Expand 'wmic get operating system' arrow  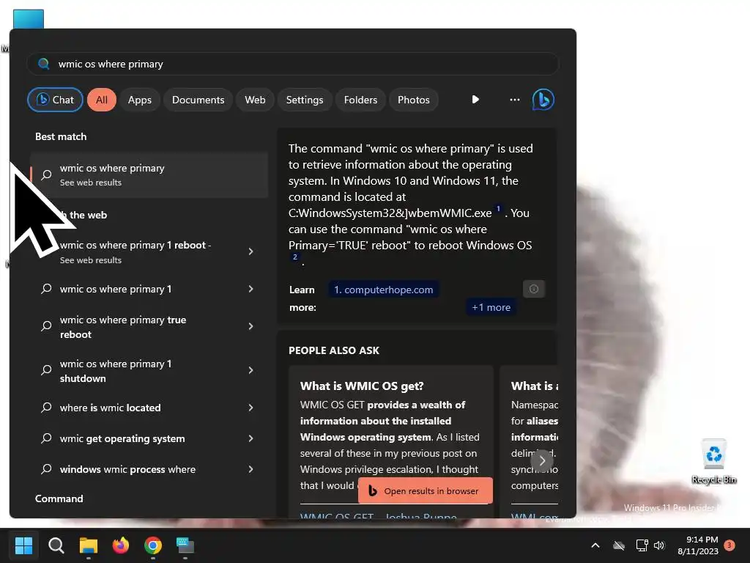tap(250, 438)
